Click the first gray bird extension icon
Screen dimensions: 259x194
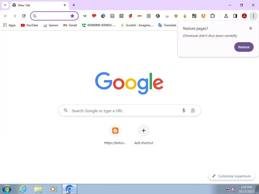point(85,16)
